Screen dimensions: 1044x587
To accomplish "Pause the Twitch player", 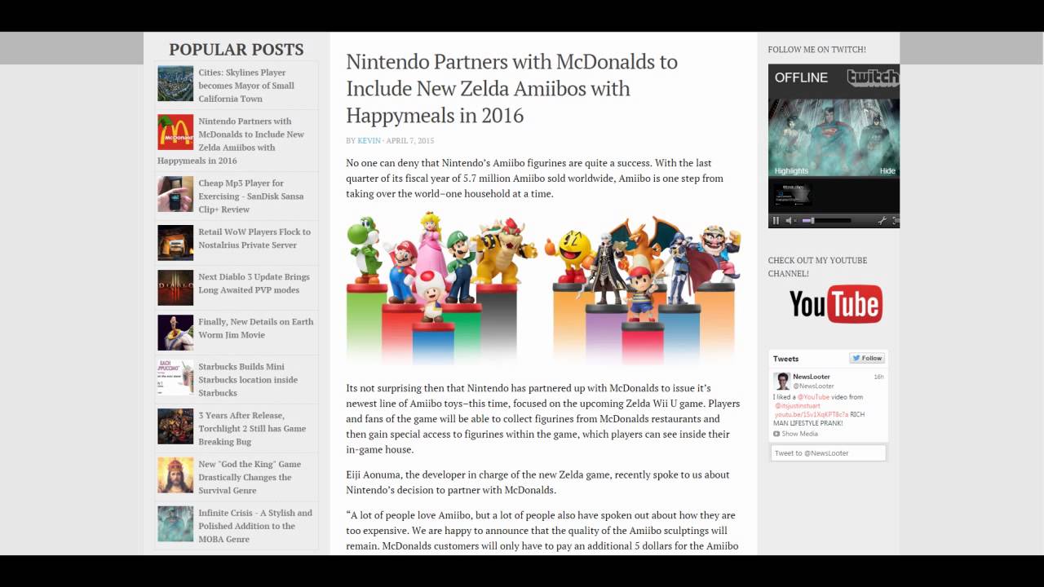I will tap(776, 220).
